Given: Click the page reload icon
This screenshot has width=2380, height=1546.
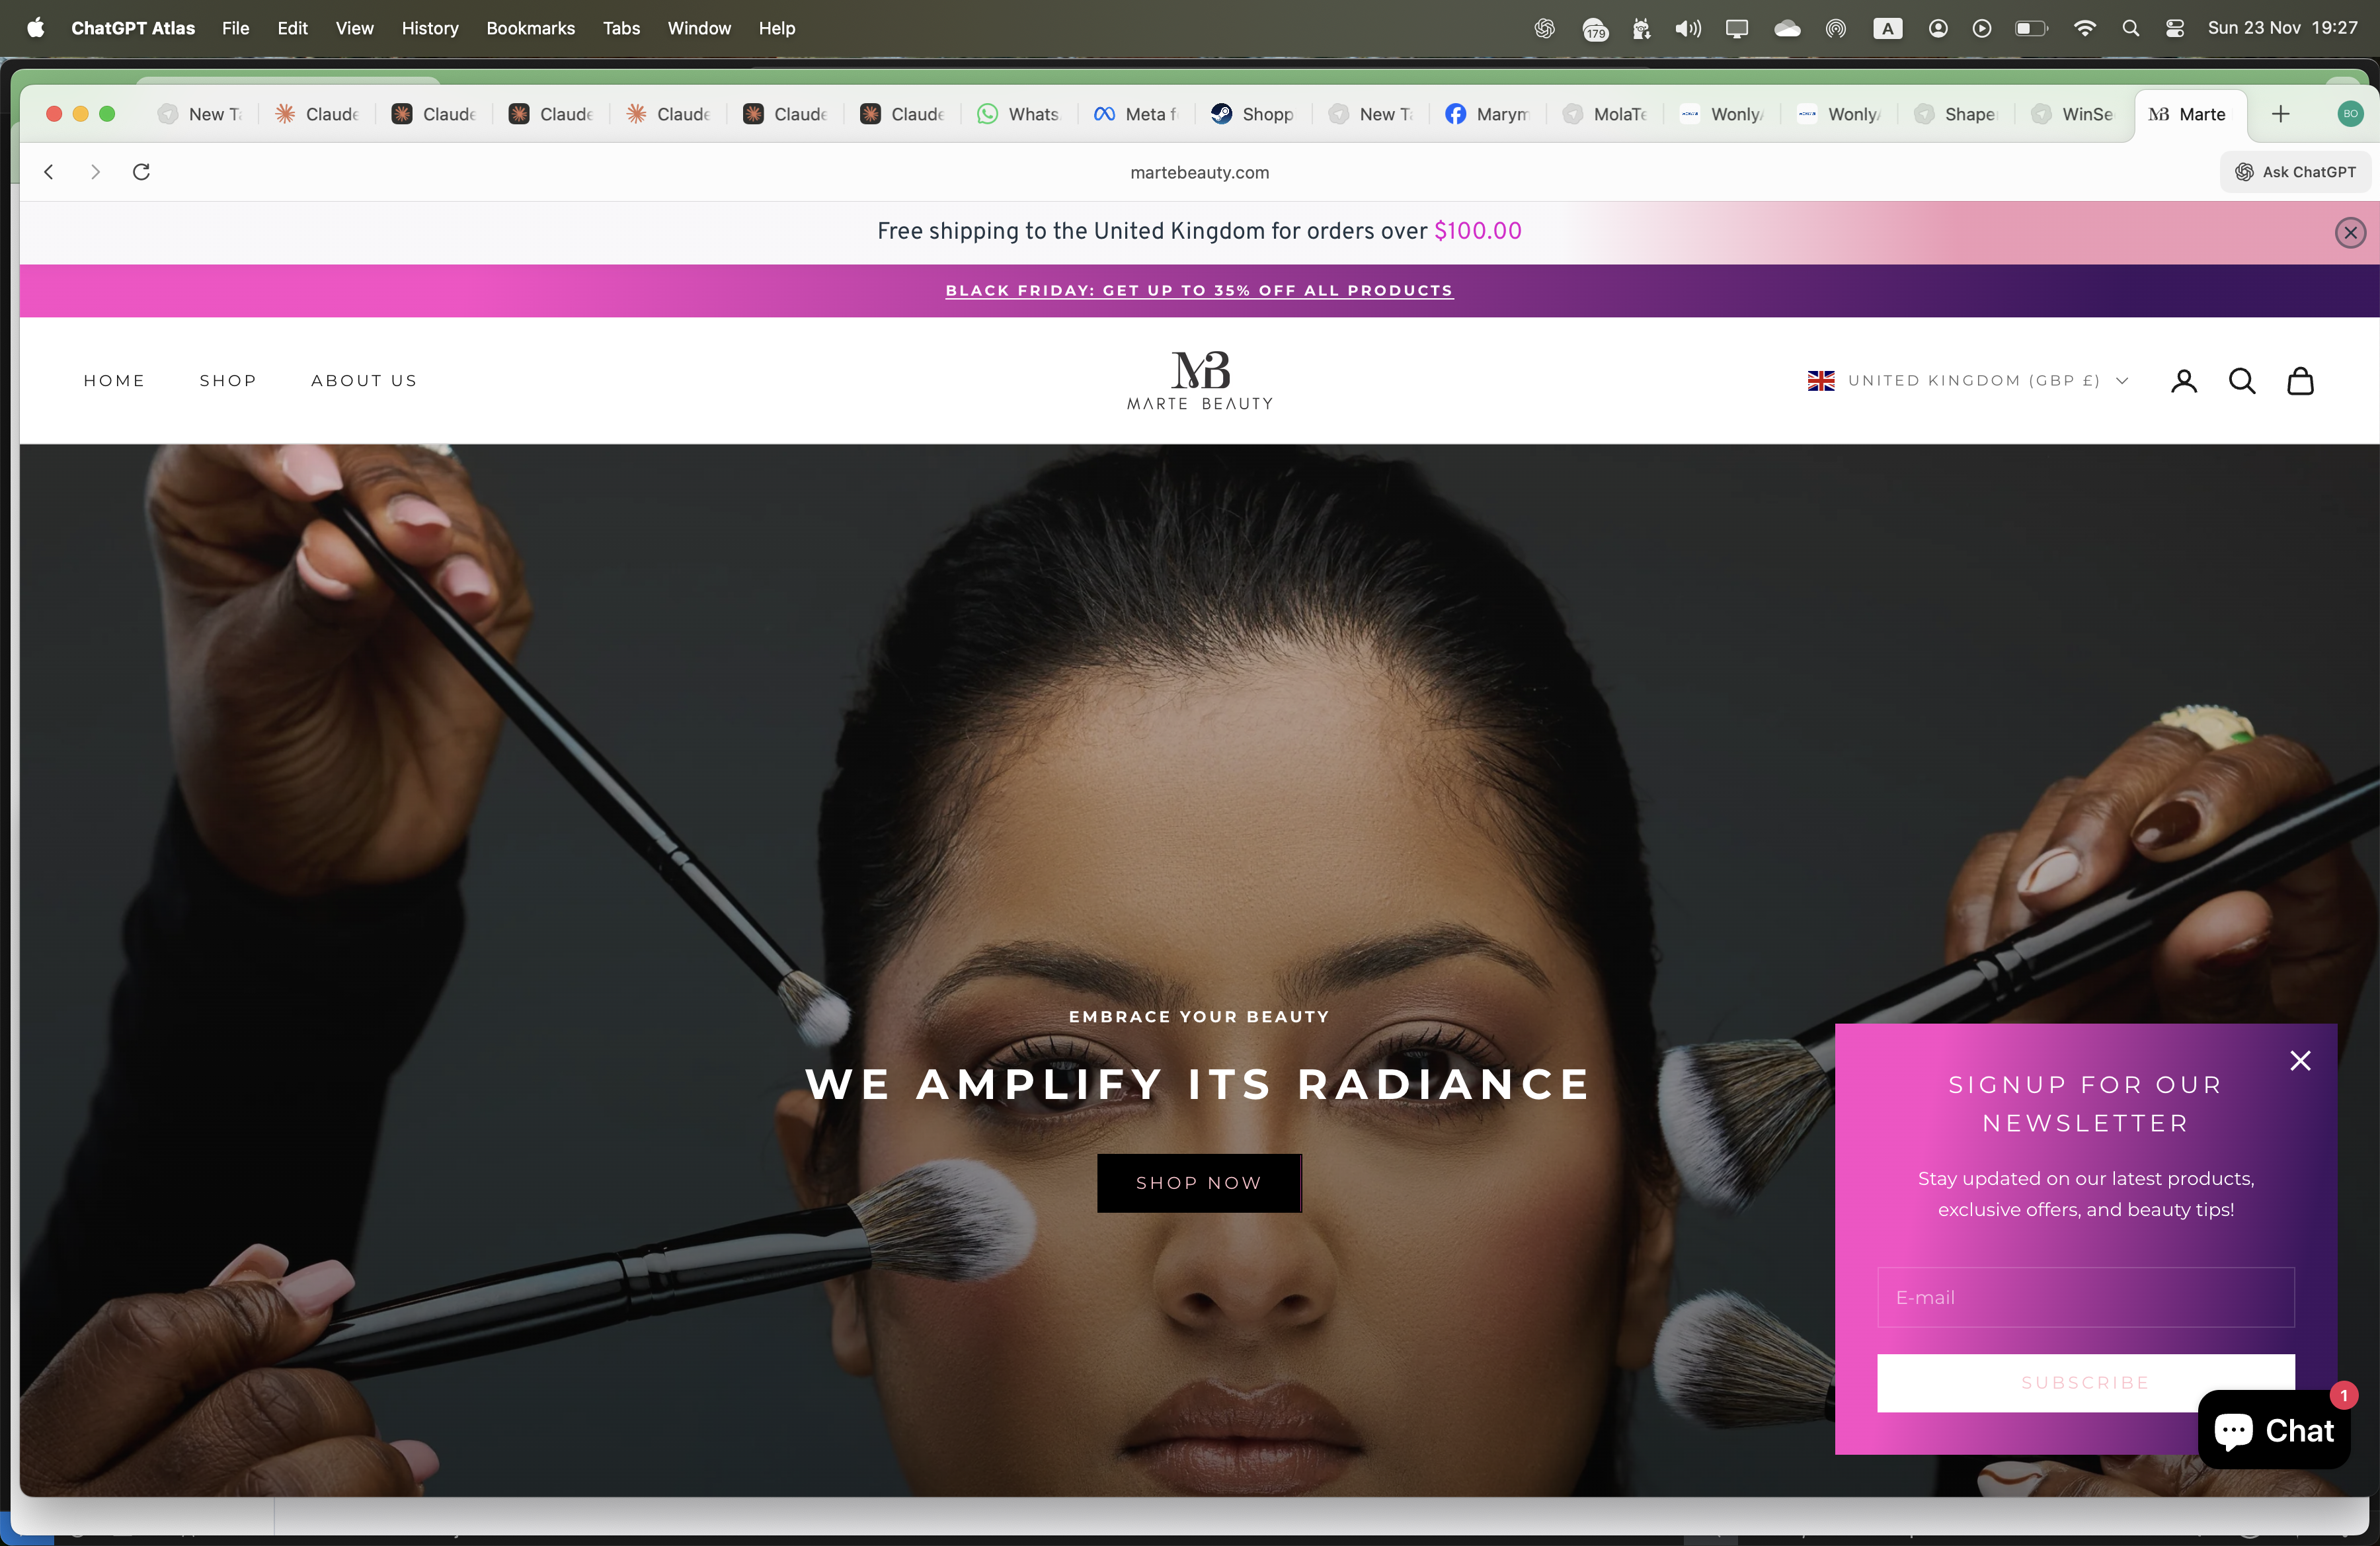Looking at the screenshot, I should tap(141, 172).
